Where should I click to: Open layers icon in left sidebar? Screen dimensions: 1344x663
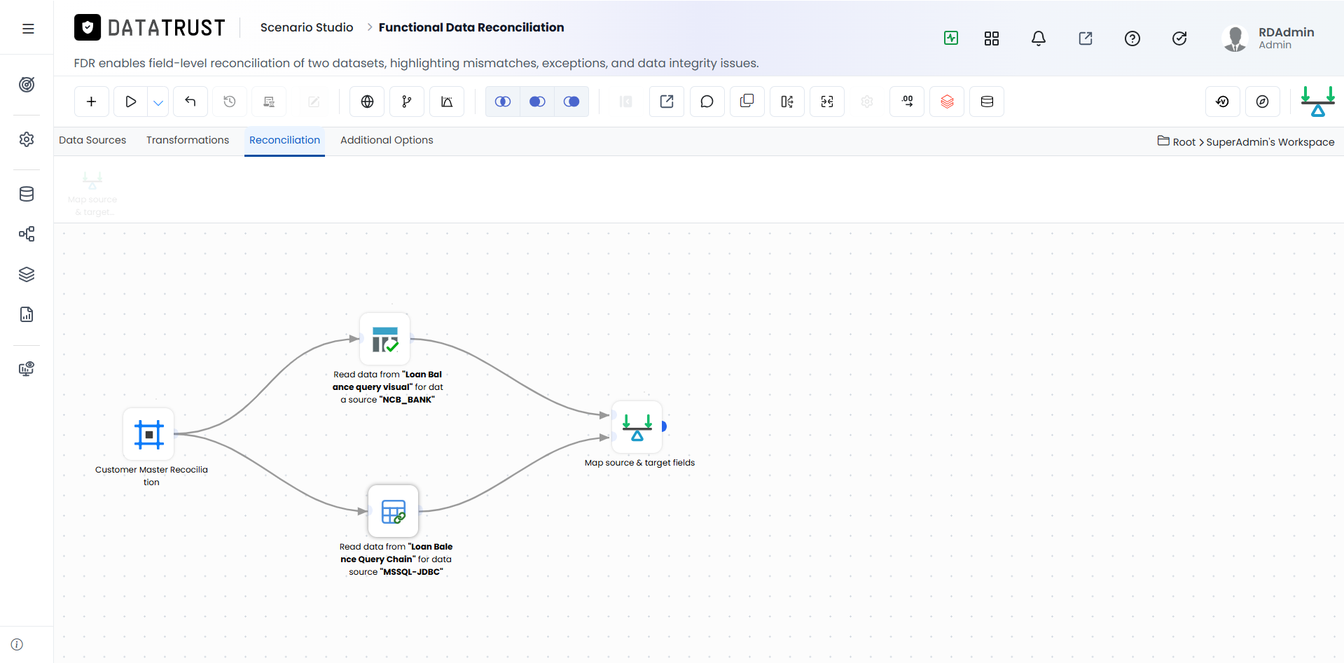(x=27, y=274)
